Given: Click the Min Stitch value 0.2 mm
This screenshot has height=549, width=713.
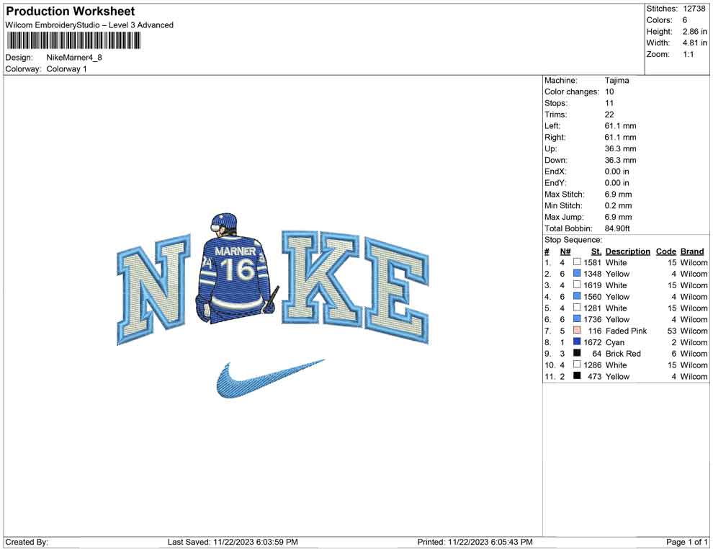Looking at the screenshot, I should coord(618,205).
